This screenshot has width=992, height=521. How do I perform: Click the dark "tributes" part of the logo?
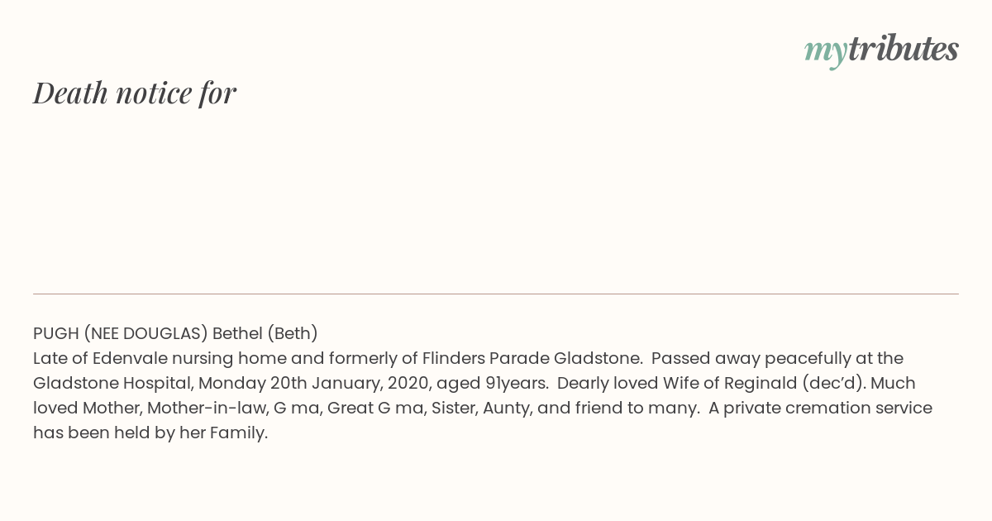[x=904, y=49]
